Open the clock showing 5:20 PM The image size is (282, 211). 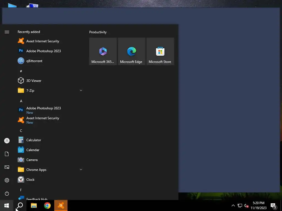tap(258, 206)
